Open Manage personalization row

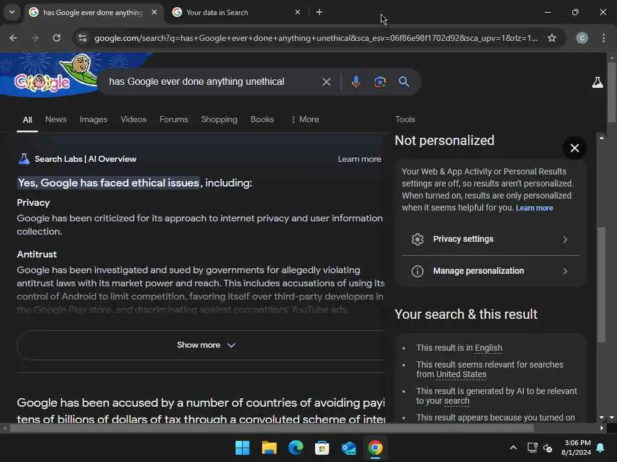pyautogui.click(x=490, y=271)
